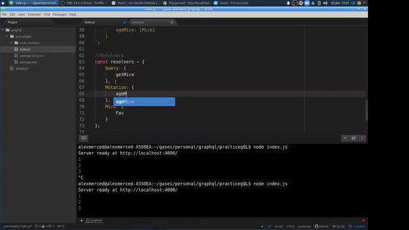Click the editor vertical scrollbar
This screenshot has height=230, width=409.
(366, 111)
